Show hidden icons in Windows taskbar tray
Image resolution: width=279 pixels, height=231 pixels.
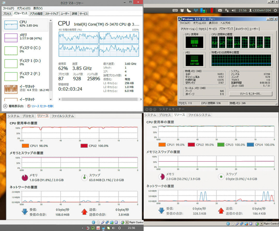[82, 228]
